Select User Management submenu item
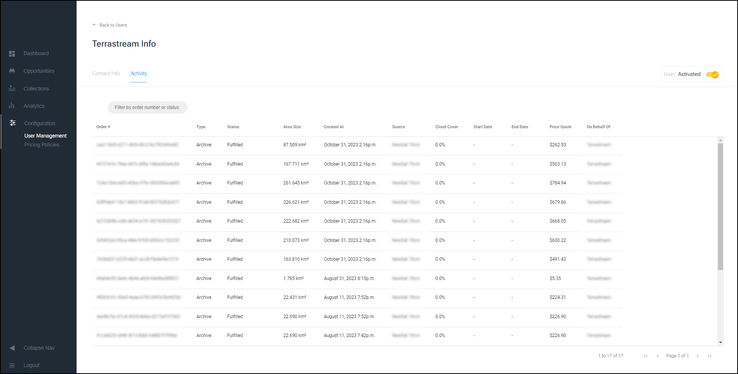Viewport: 738px width, 374px height. click(x=45, y=136)
